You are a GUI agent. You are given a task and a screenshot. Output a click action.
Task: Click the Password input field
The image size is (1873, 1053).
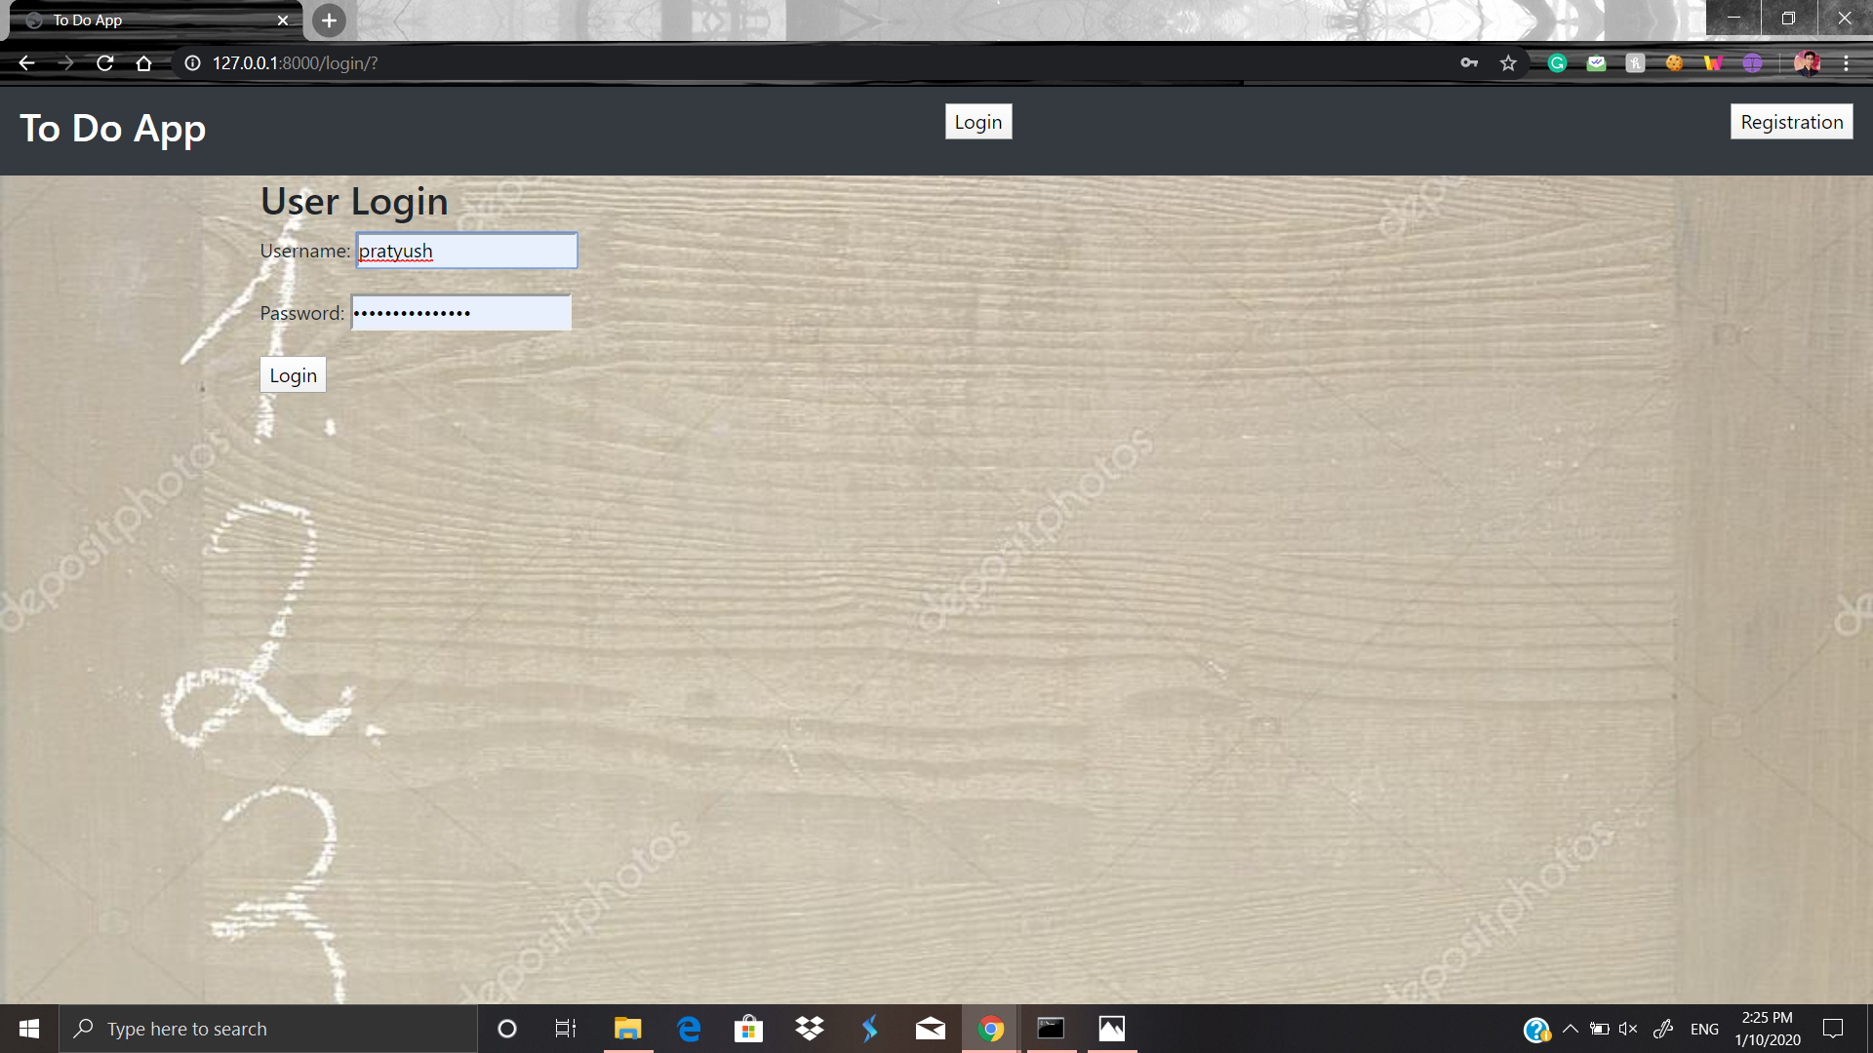pyautogui.click(x=460, y=313)
